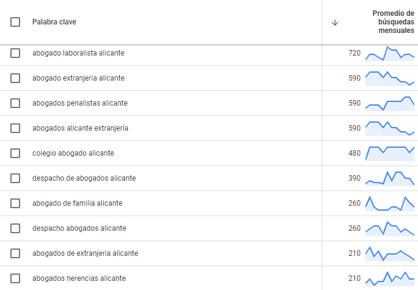Image resolution: width=418 pixels, height=290 pixels.
Task: Open the trend sparkline for abogado laboralista alicante
Action: click(x=390, y=53)
